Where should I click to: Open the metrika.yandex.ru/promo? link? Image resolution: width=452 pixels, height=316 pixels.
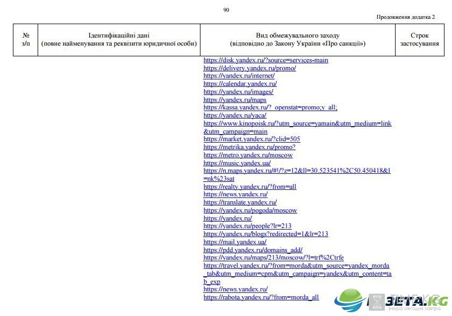click(x=249, y=147)
